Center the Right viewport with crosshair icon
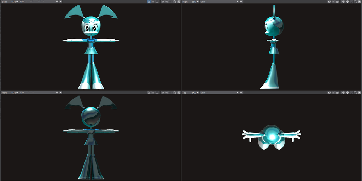 (x=343, y=2)
